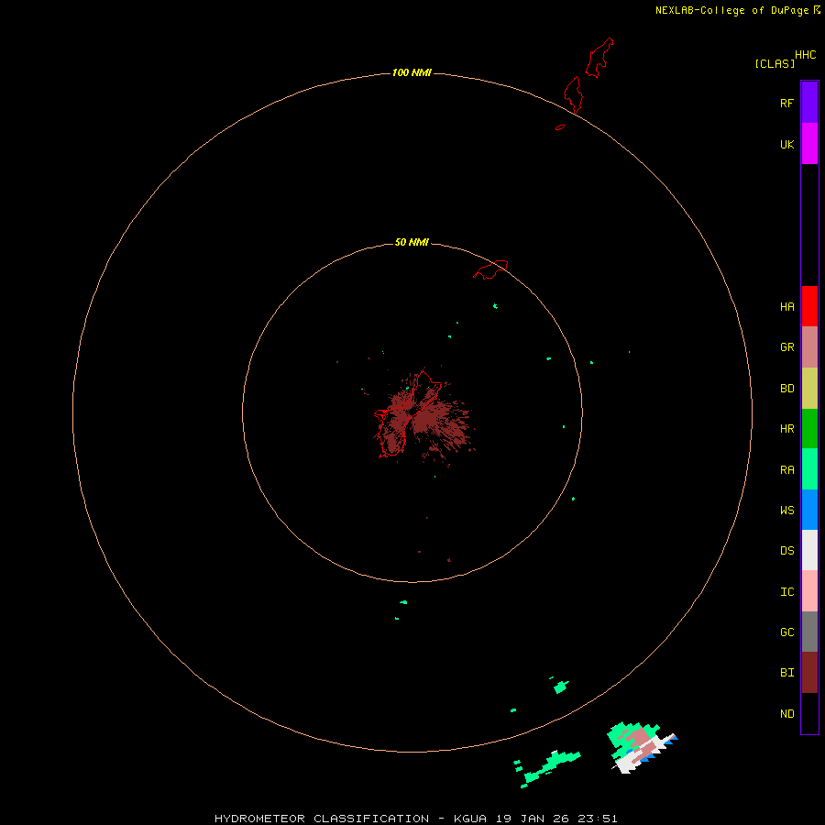Select the GR graupel color swatch
Viewport: 825px width, 825px height.
[x=809, y=347]
